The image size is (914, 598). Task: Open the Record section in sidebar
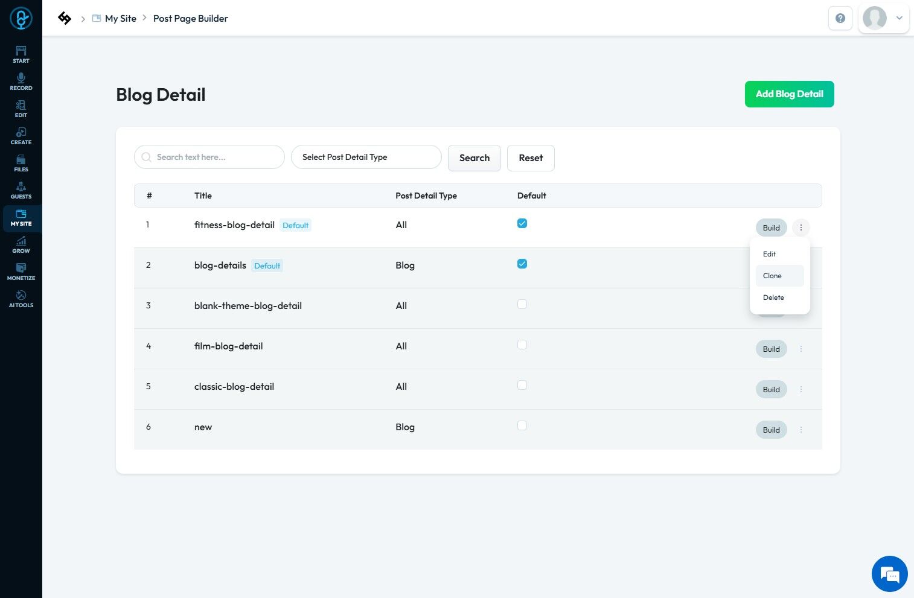21,81
